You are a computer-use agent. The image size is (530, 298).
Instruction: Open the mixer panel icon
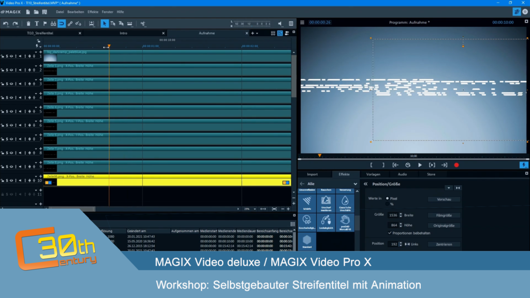pyautogui.click(x=291, y=24)
